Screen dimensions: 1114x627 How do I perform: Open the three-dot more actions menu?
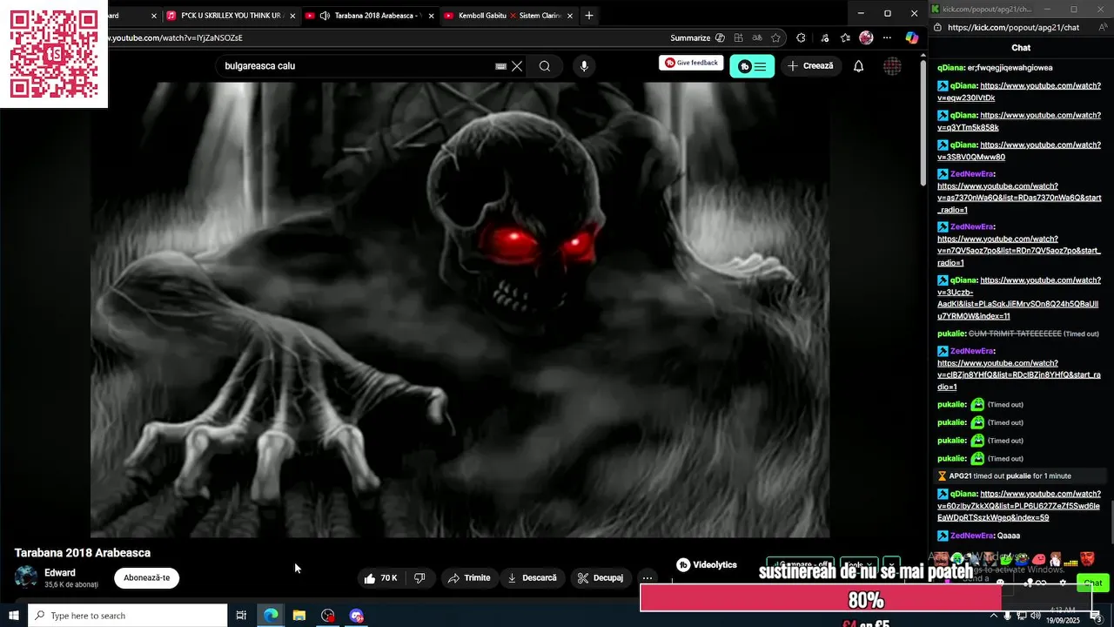[x=647, y=578]
